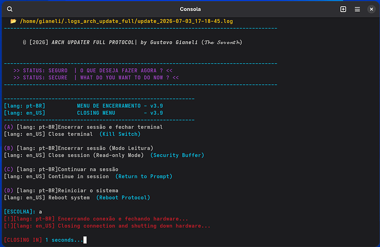Click the (B) option marker

(9, 148)
